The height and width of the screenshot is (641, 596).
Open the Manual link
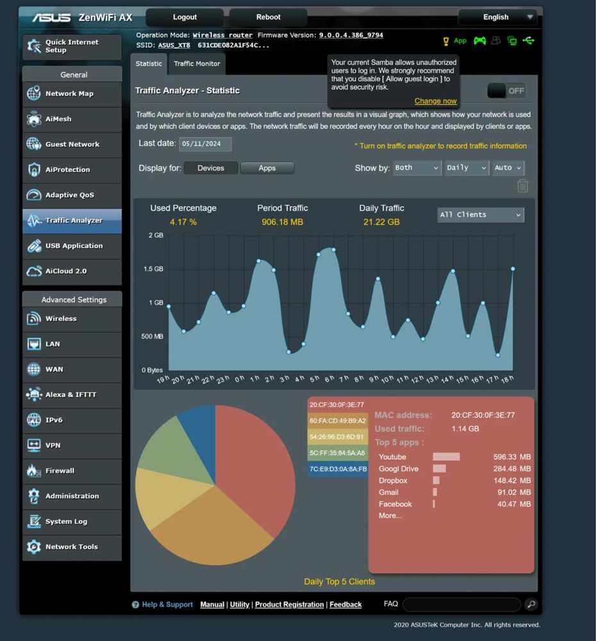212,604
